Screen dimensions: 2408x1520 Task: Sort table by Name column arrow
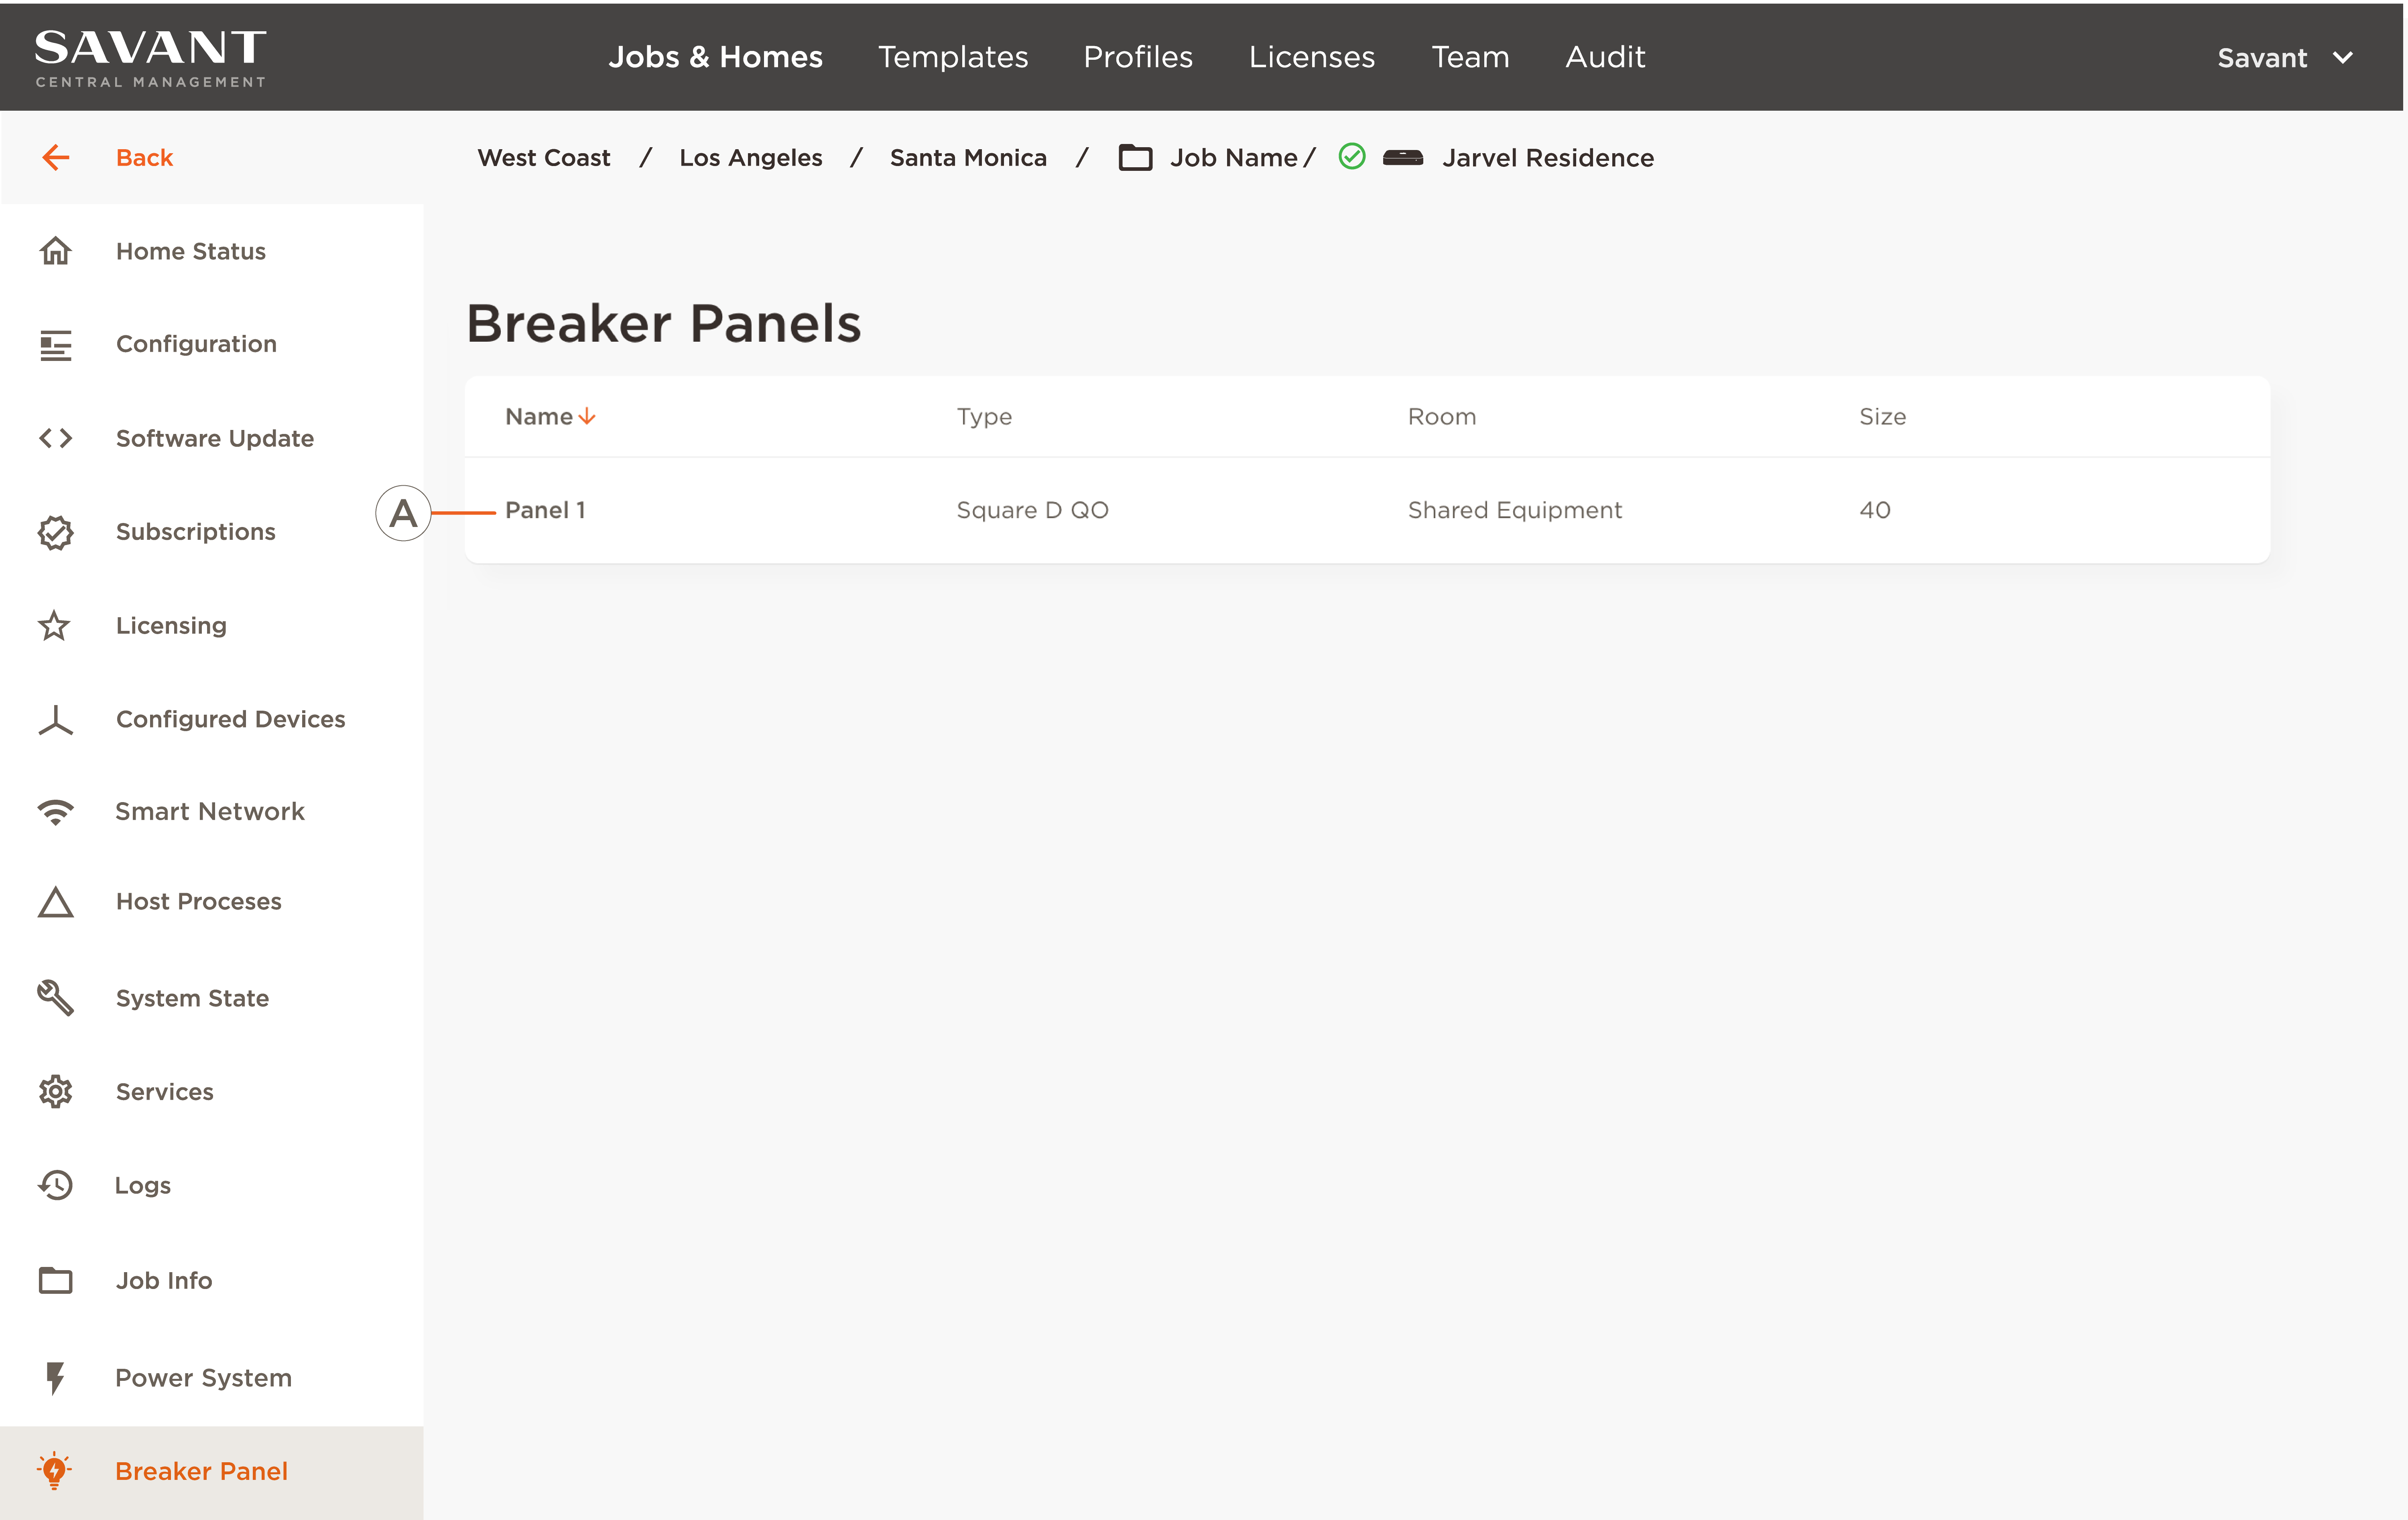[x=587, y=416]
